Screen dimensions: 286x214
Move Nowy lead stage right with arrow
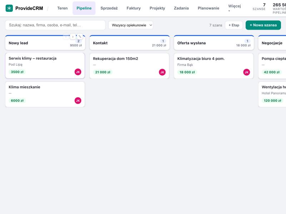[73, 37]
